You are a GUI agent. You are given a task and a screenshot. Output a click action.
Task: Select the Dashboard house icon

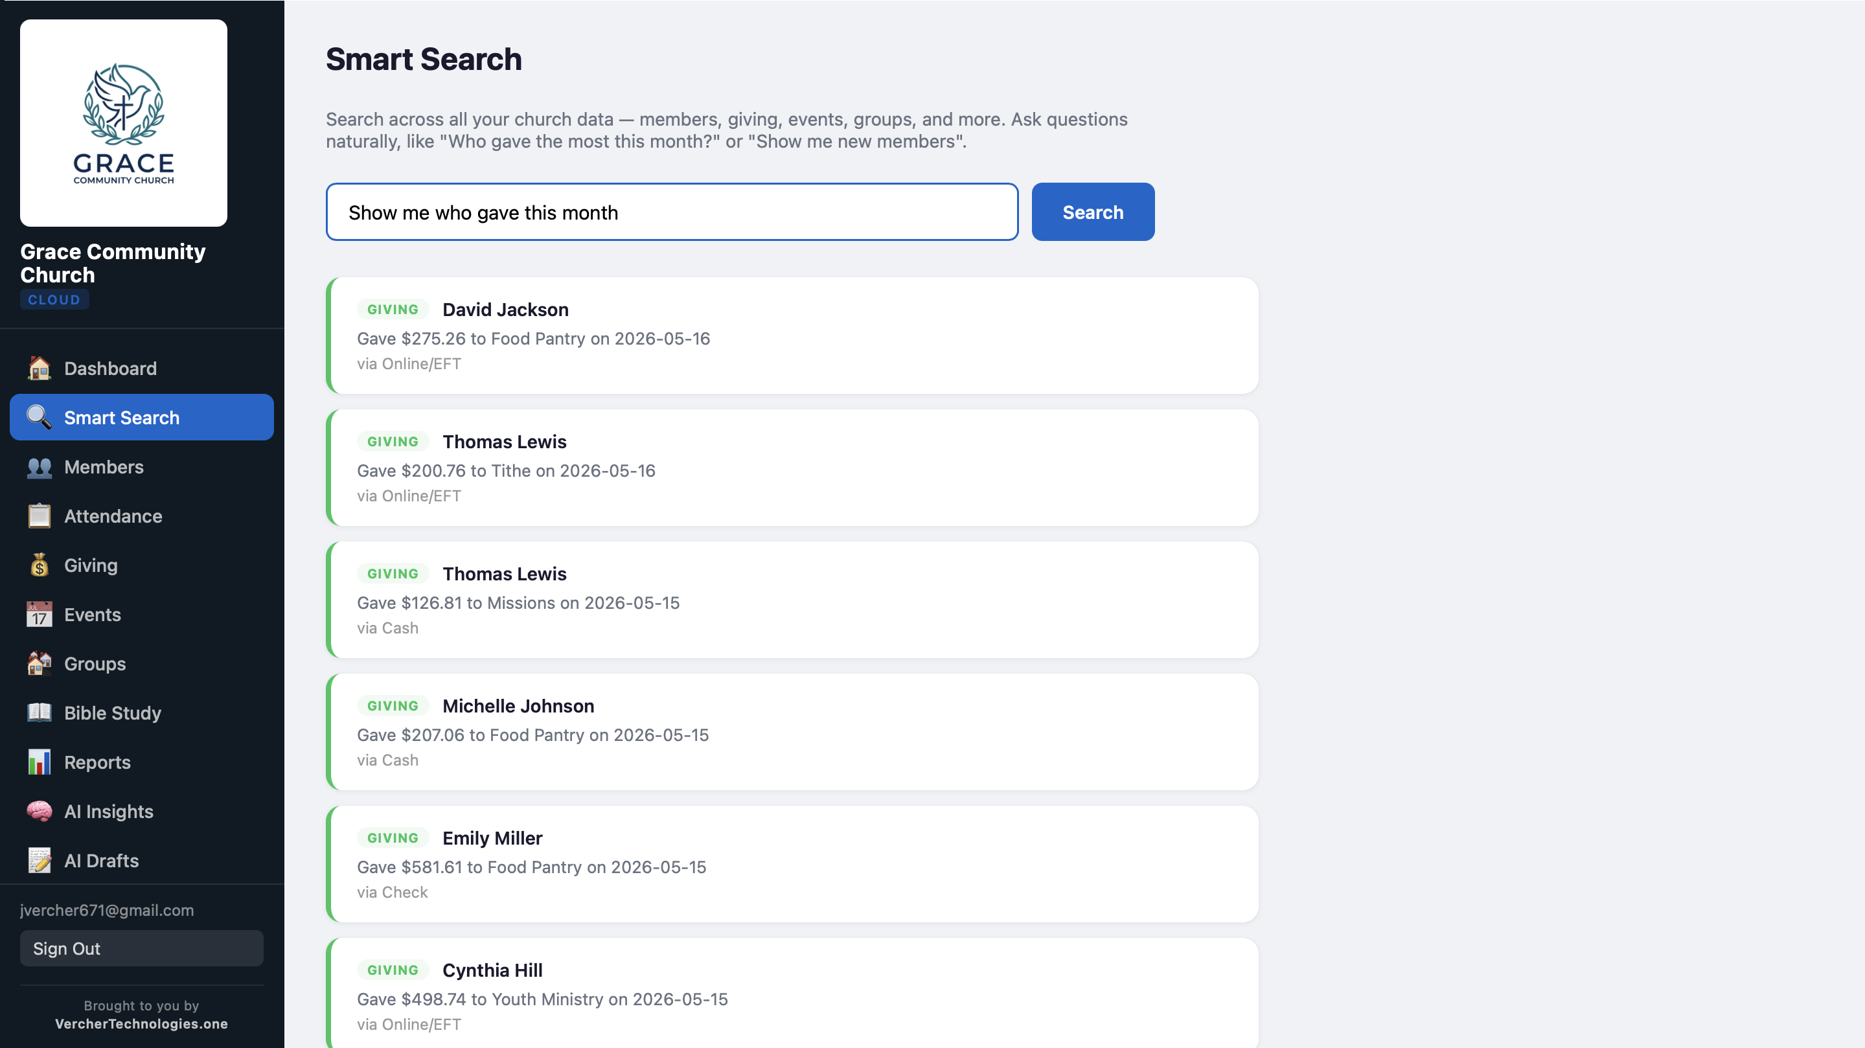[39, 368]
